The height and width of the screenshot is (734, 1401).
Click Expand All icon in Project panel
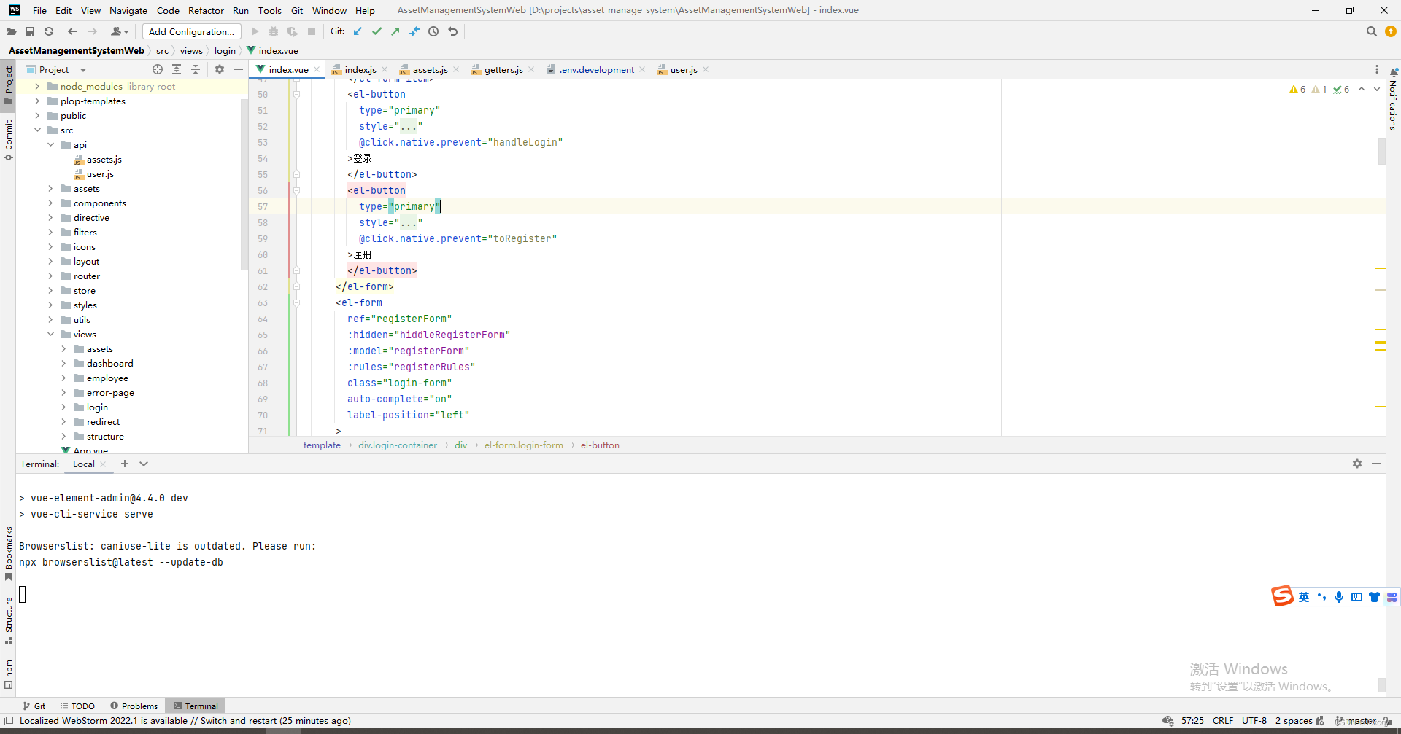[177, 69]
